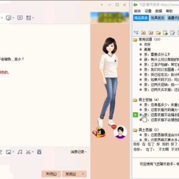Click the archive box icon in input toolbar
Screen dimensions: 179x179
coord(39,152)
